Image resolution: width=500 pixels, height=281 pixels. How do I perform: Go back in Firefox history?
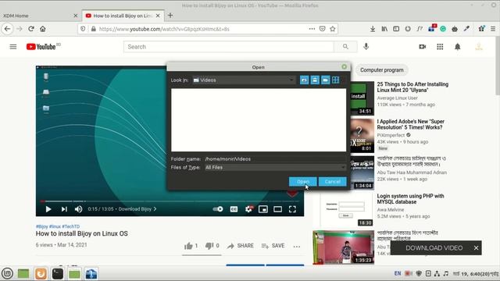pyautogui.click(x=8, y=29)
